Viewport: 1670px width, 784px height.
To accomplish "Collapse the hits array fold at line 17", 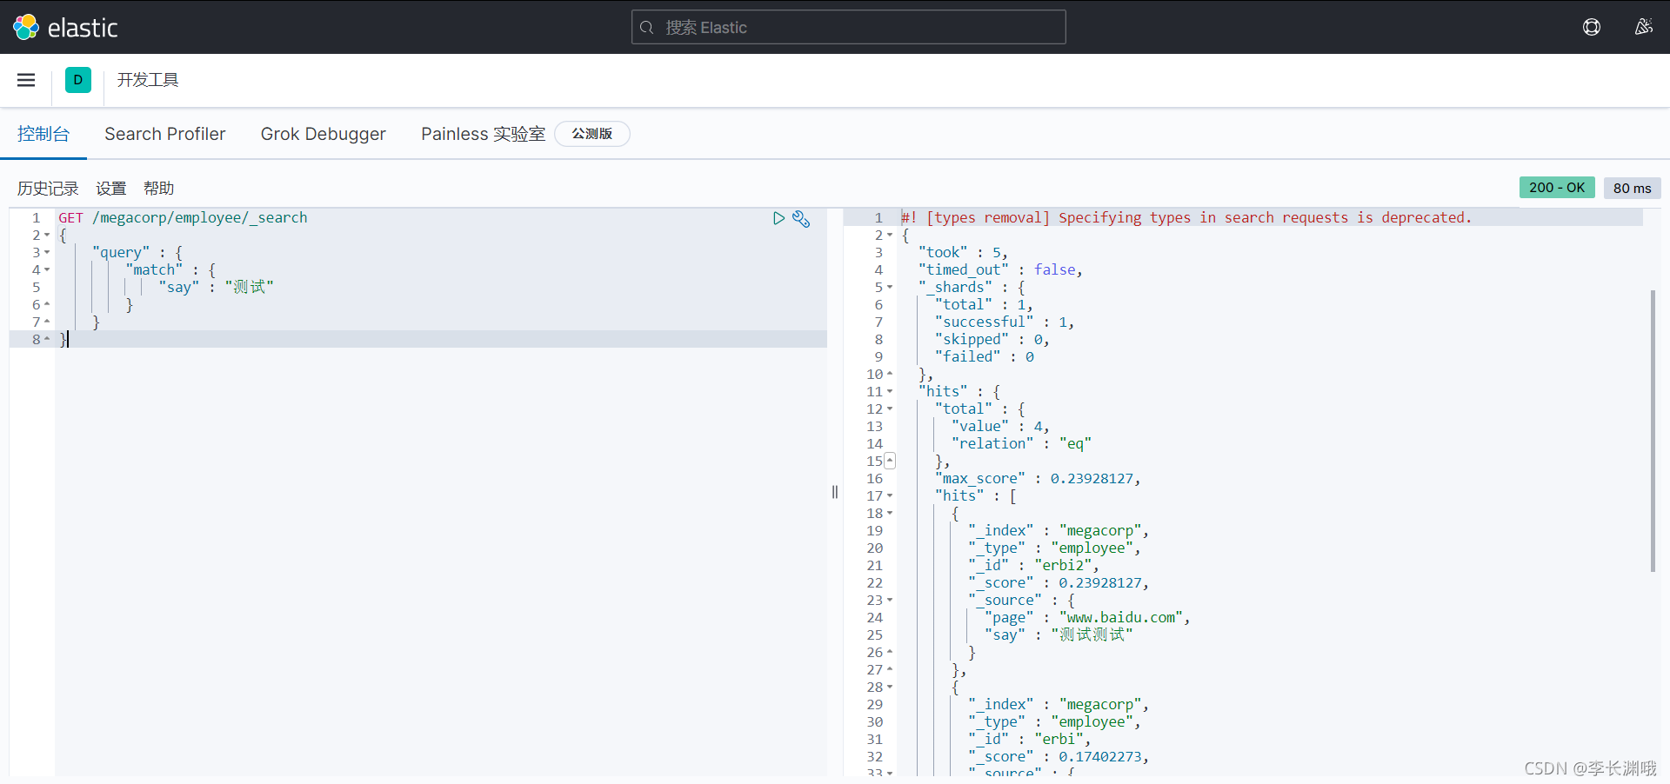I will [x=890, y=496].
